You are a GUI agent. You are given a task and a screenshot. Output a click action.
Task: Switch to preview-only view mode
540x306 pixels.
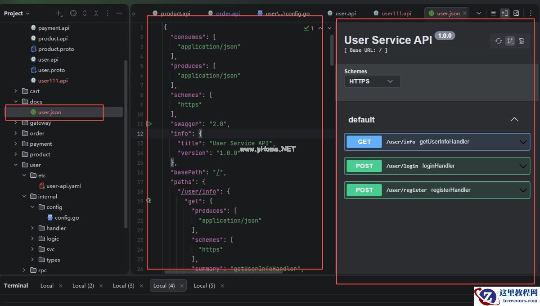click(x=516, y=13)
